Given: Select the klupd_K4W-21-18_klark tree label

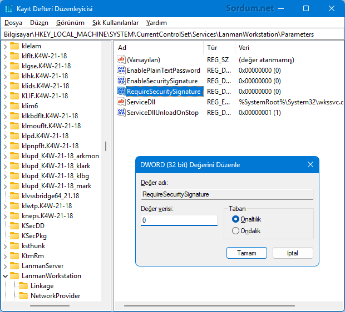Looking at the screenshot, I should pos(56,166).
